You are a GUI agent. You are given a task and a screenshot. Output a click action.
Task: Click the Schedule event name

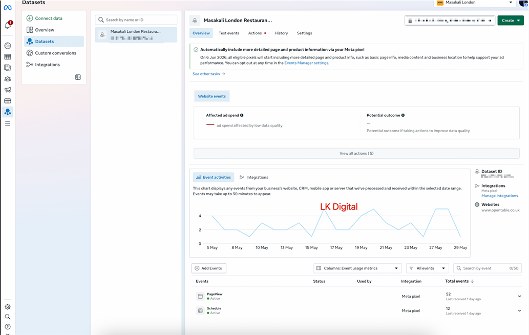pyautogui.click(x=214, y=308)
